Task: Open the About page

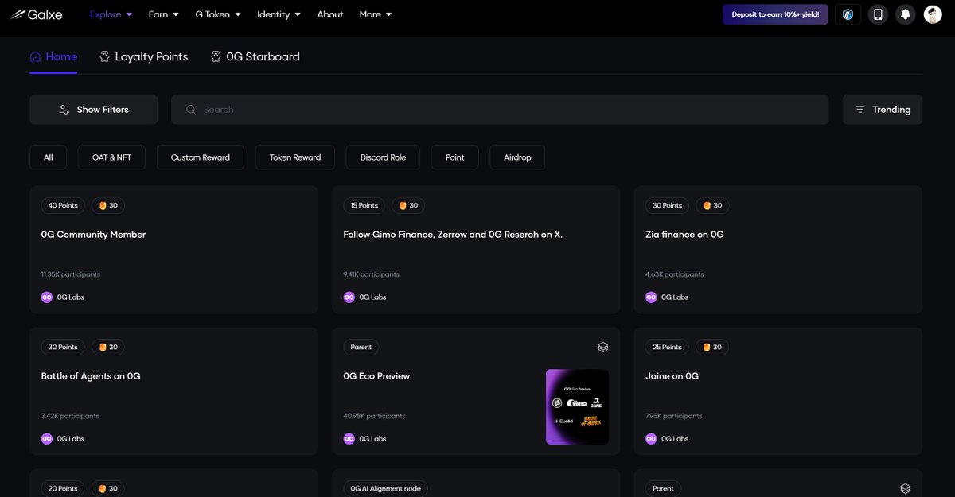Action: pos(330,14)
